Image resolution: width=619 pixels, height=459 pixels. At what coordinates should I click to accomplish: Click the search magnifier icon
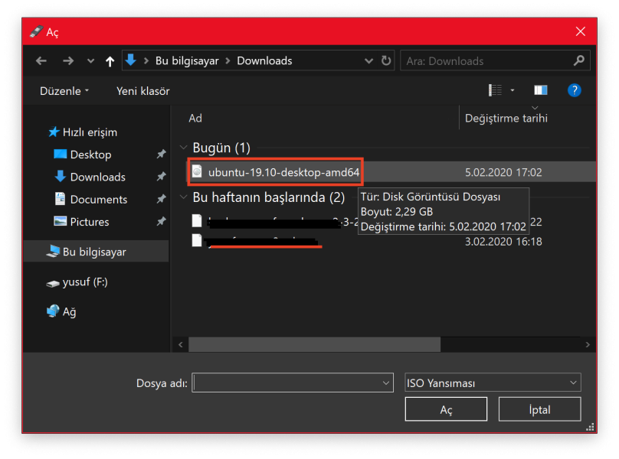click(579, 60)
